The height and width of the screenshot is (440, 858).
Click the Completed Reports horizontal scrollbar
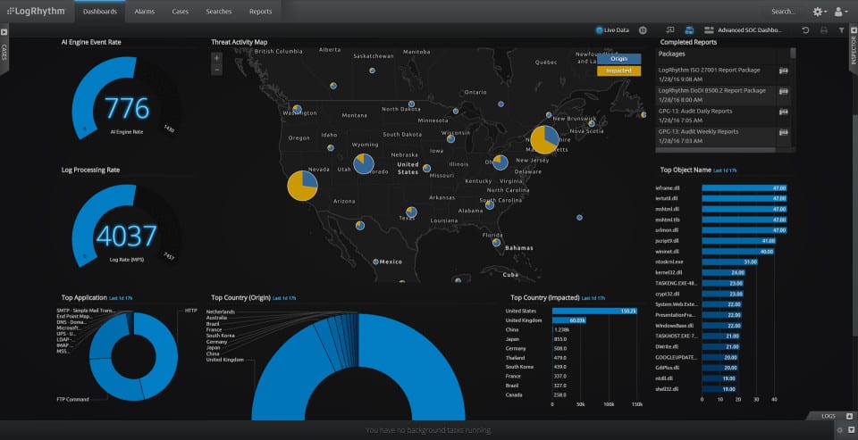715,150
